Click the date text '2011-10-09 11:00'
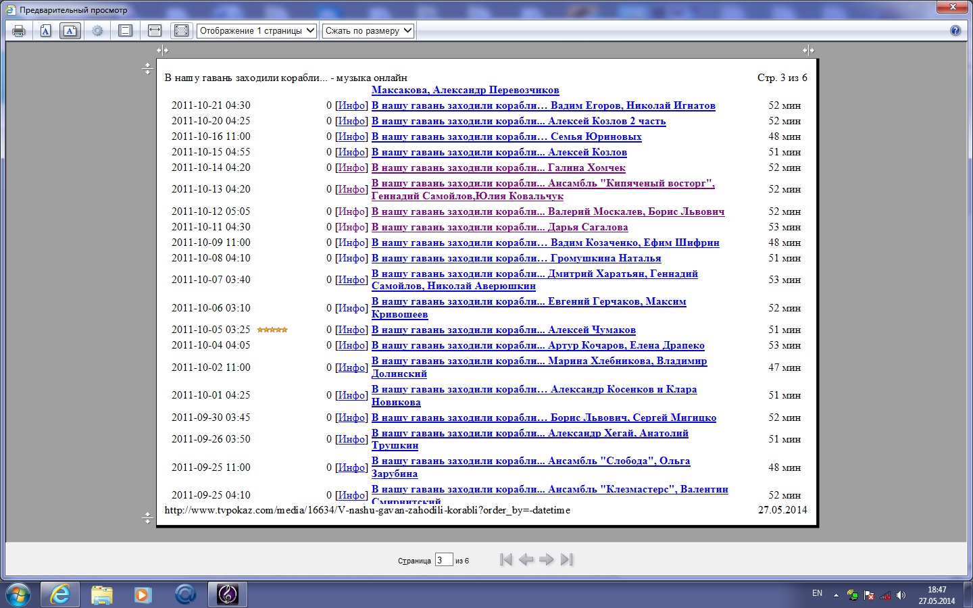The image size is (973, 608). point(211,243)
